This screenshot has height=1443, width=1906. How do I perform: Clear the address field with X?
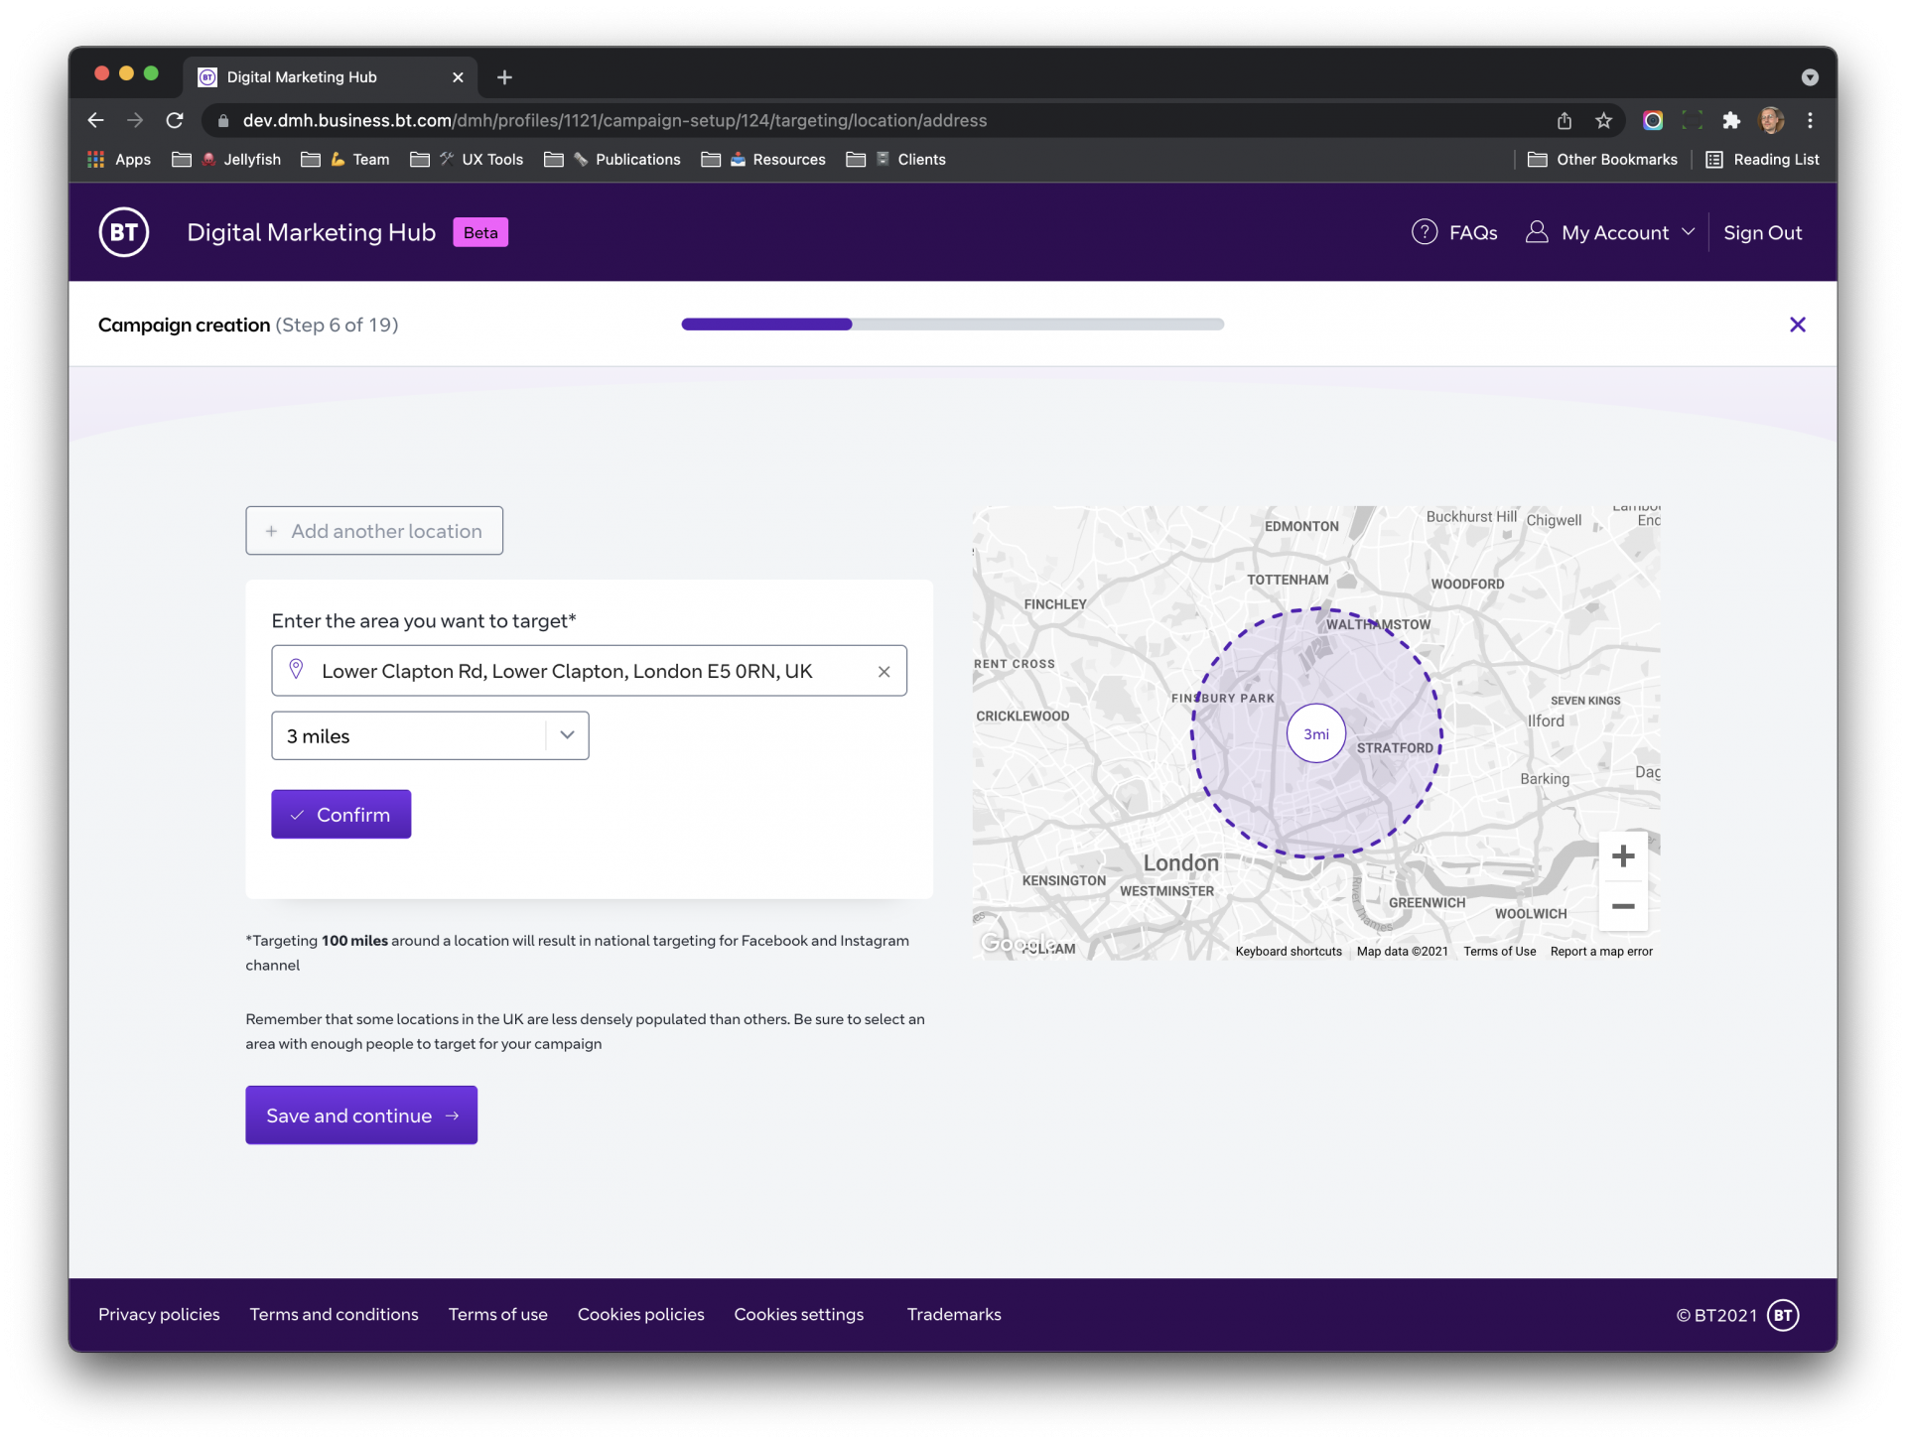(x=884, y=672)
